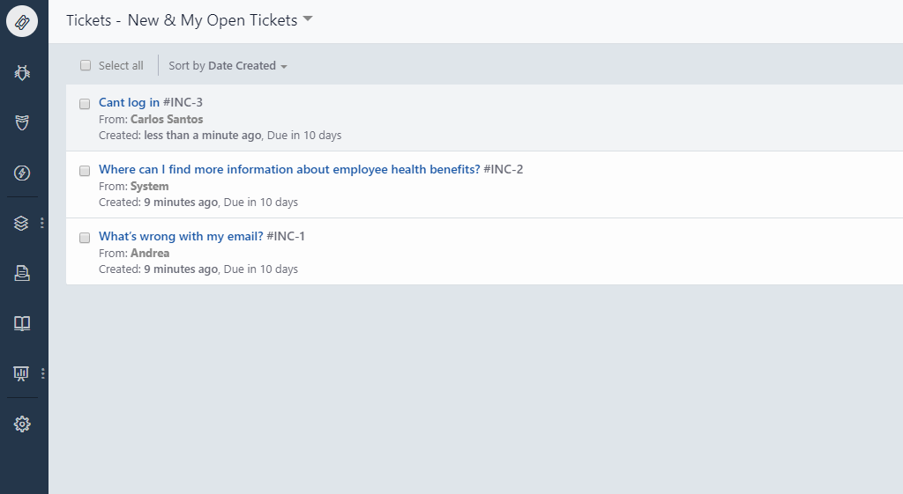Screen dimensions: 903x494
Task: Tick the checkbox for ticket INC-3
Action: 85,104
